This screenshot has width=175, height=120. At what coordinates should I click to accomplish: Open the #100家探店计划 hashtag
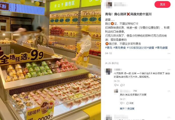click(x=137, y=48)
